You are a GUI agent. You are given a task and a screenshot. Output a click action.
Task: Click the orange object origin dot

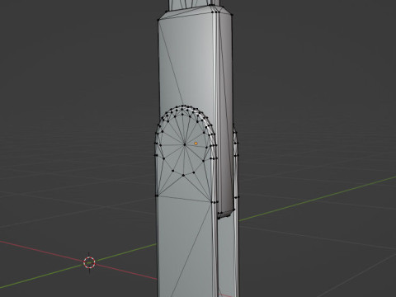[196, 144]
